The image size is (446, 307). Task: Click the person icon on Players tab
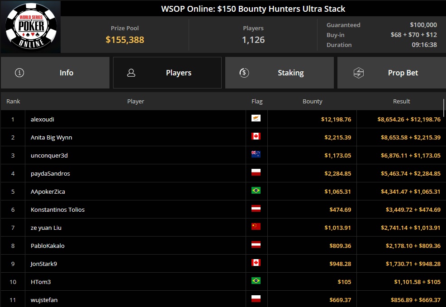131,73
